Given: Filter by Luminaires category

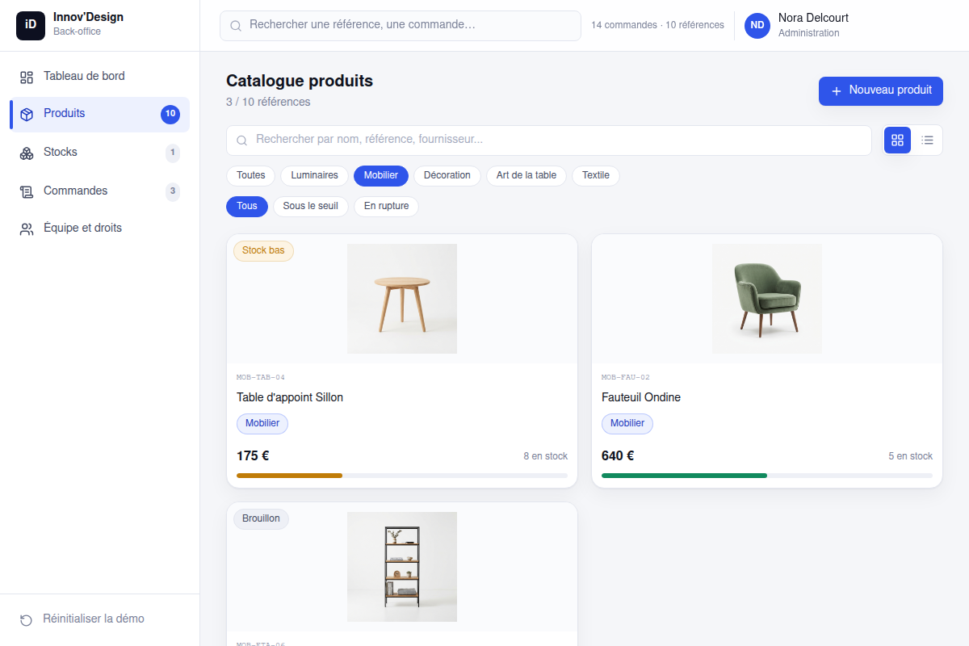Looking at the screenshot, I should (x=315, y=175).
